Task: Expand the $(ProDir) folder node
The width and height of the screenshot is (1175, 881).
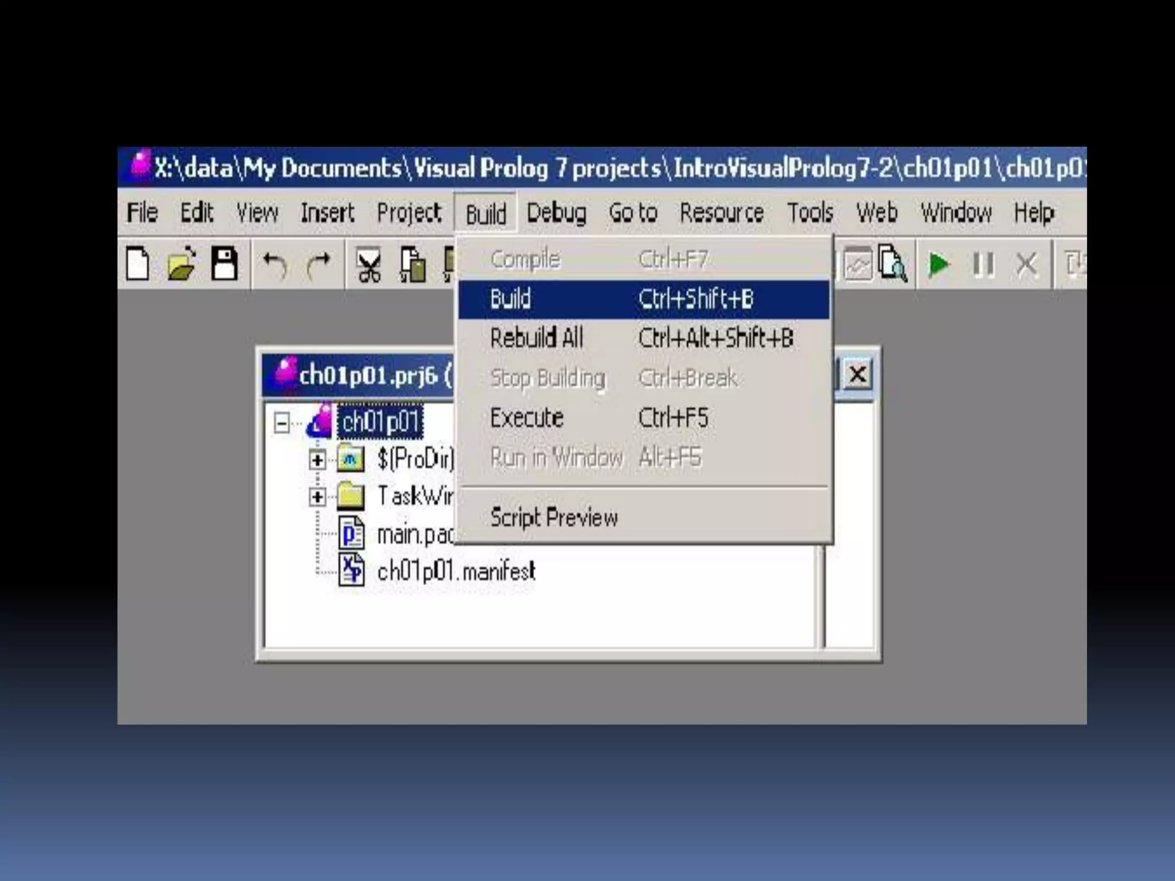Action: [x=317, y=460]
